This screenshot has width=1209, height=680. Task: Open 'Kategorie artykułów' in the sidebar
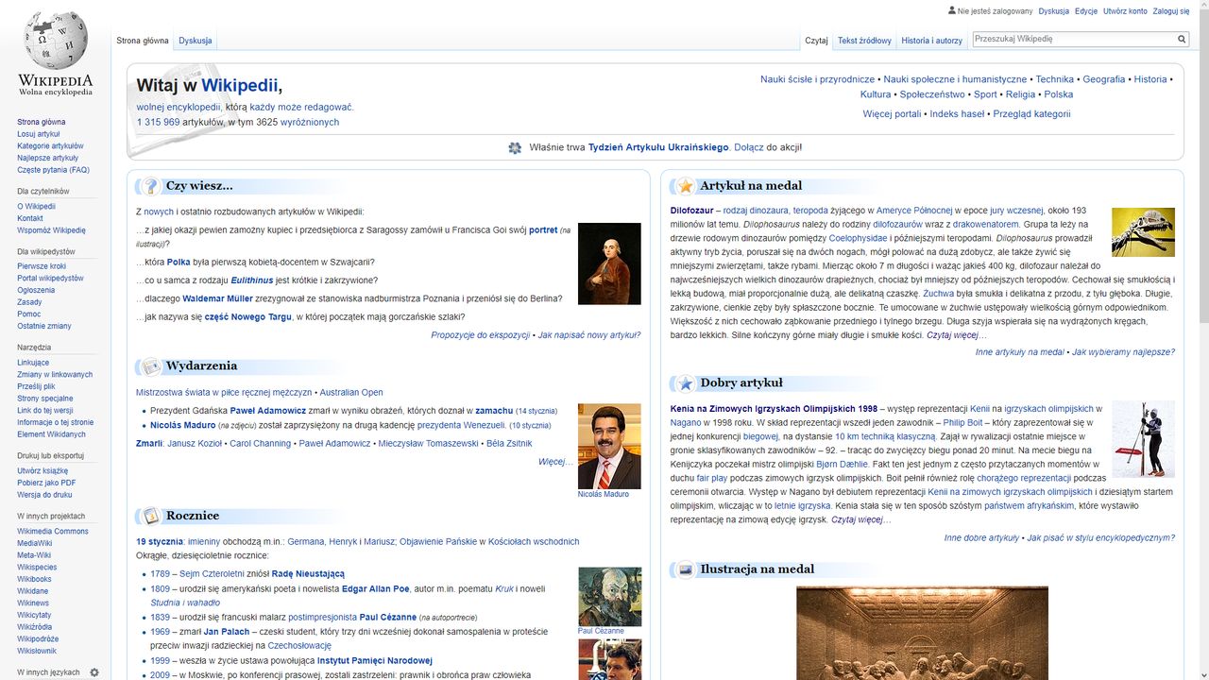tap(50, 146)
